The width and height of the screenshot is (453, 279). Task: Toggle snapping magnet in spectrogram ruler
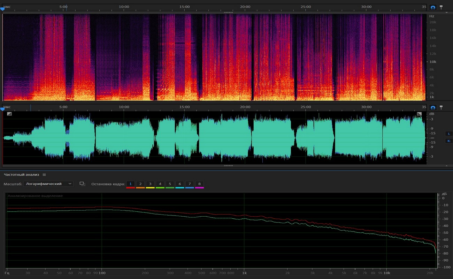point(433,7)
